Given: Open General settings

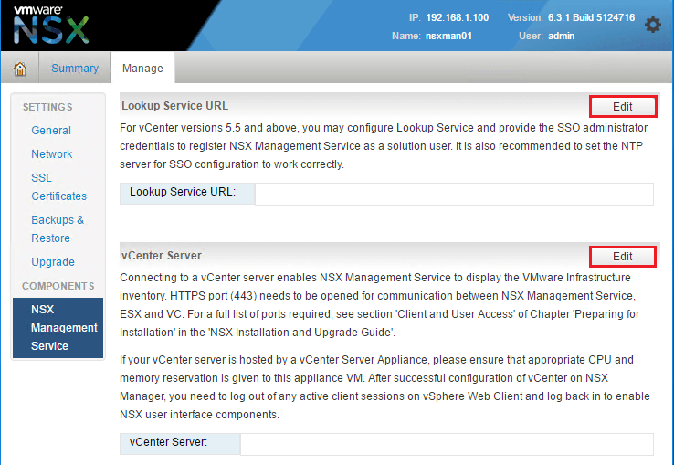Looking at the screenshot, I should (x=51, y=131).
